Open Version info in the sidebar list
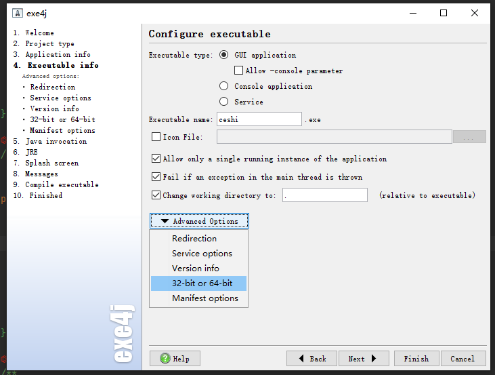Screen dimensions: 495x375 coord(54,108)
